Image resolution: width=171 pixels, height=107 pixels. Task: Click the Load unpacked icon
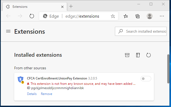127,55
